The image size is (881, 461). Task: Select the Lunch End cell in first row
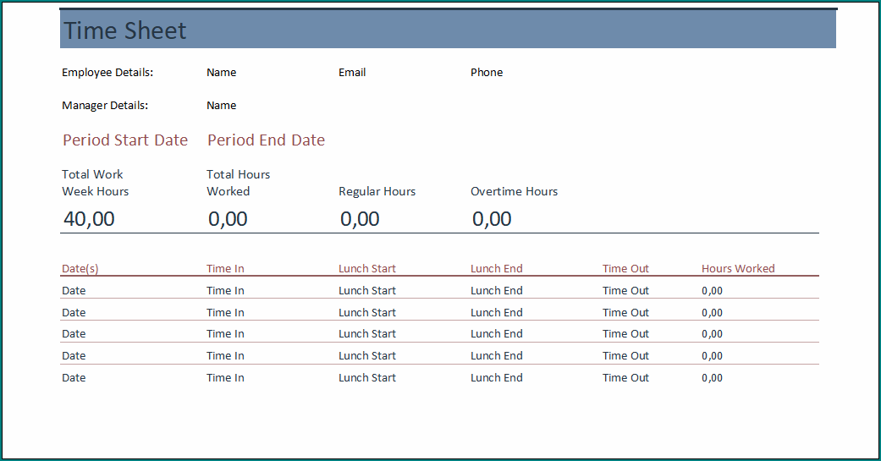(497, 291)
